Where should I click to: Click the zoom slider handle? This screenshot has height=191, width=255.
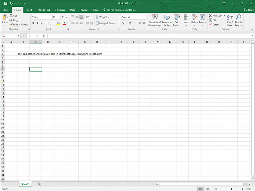click(231, 189)
